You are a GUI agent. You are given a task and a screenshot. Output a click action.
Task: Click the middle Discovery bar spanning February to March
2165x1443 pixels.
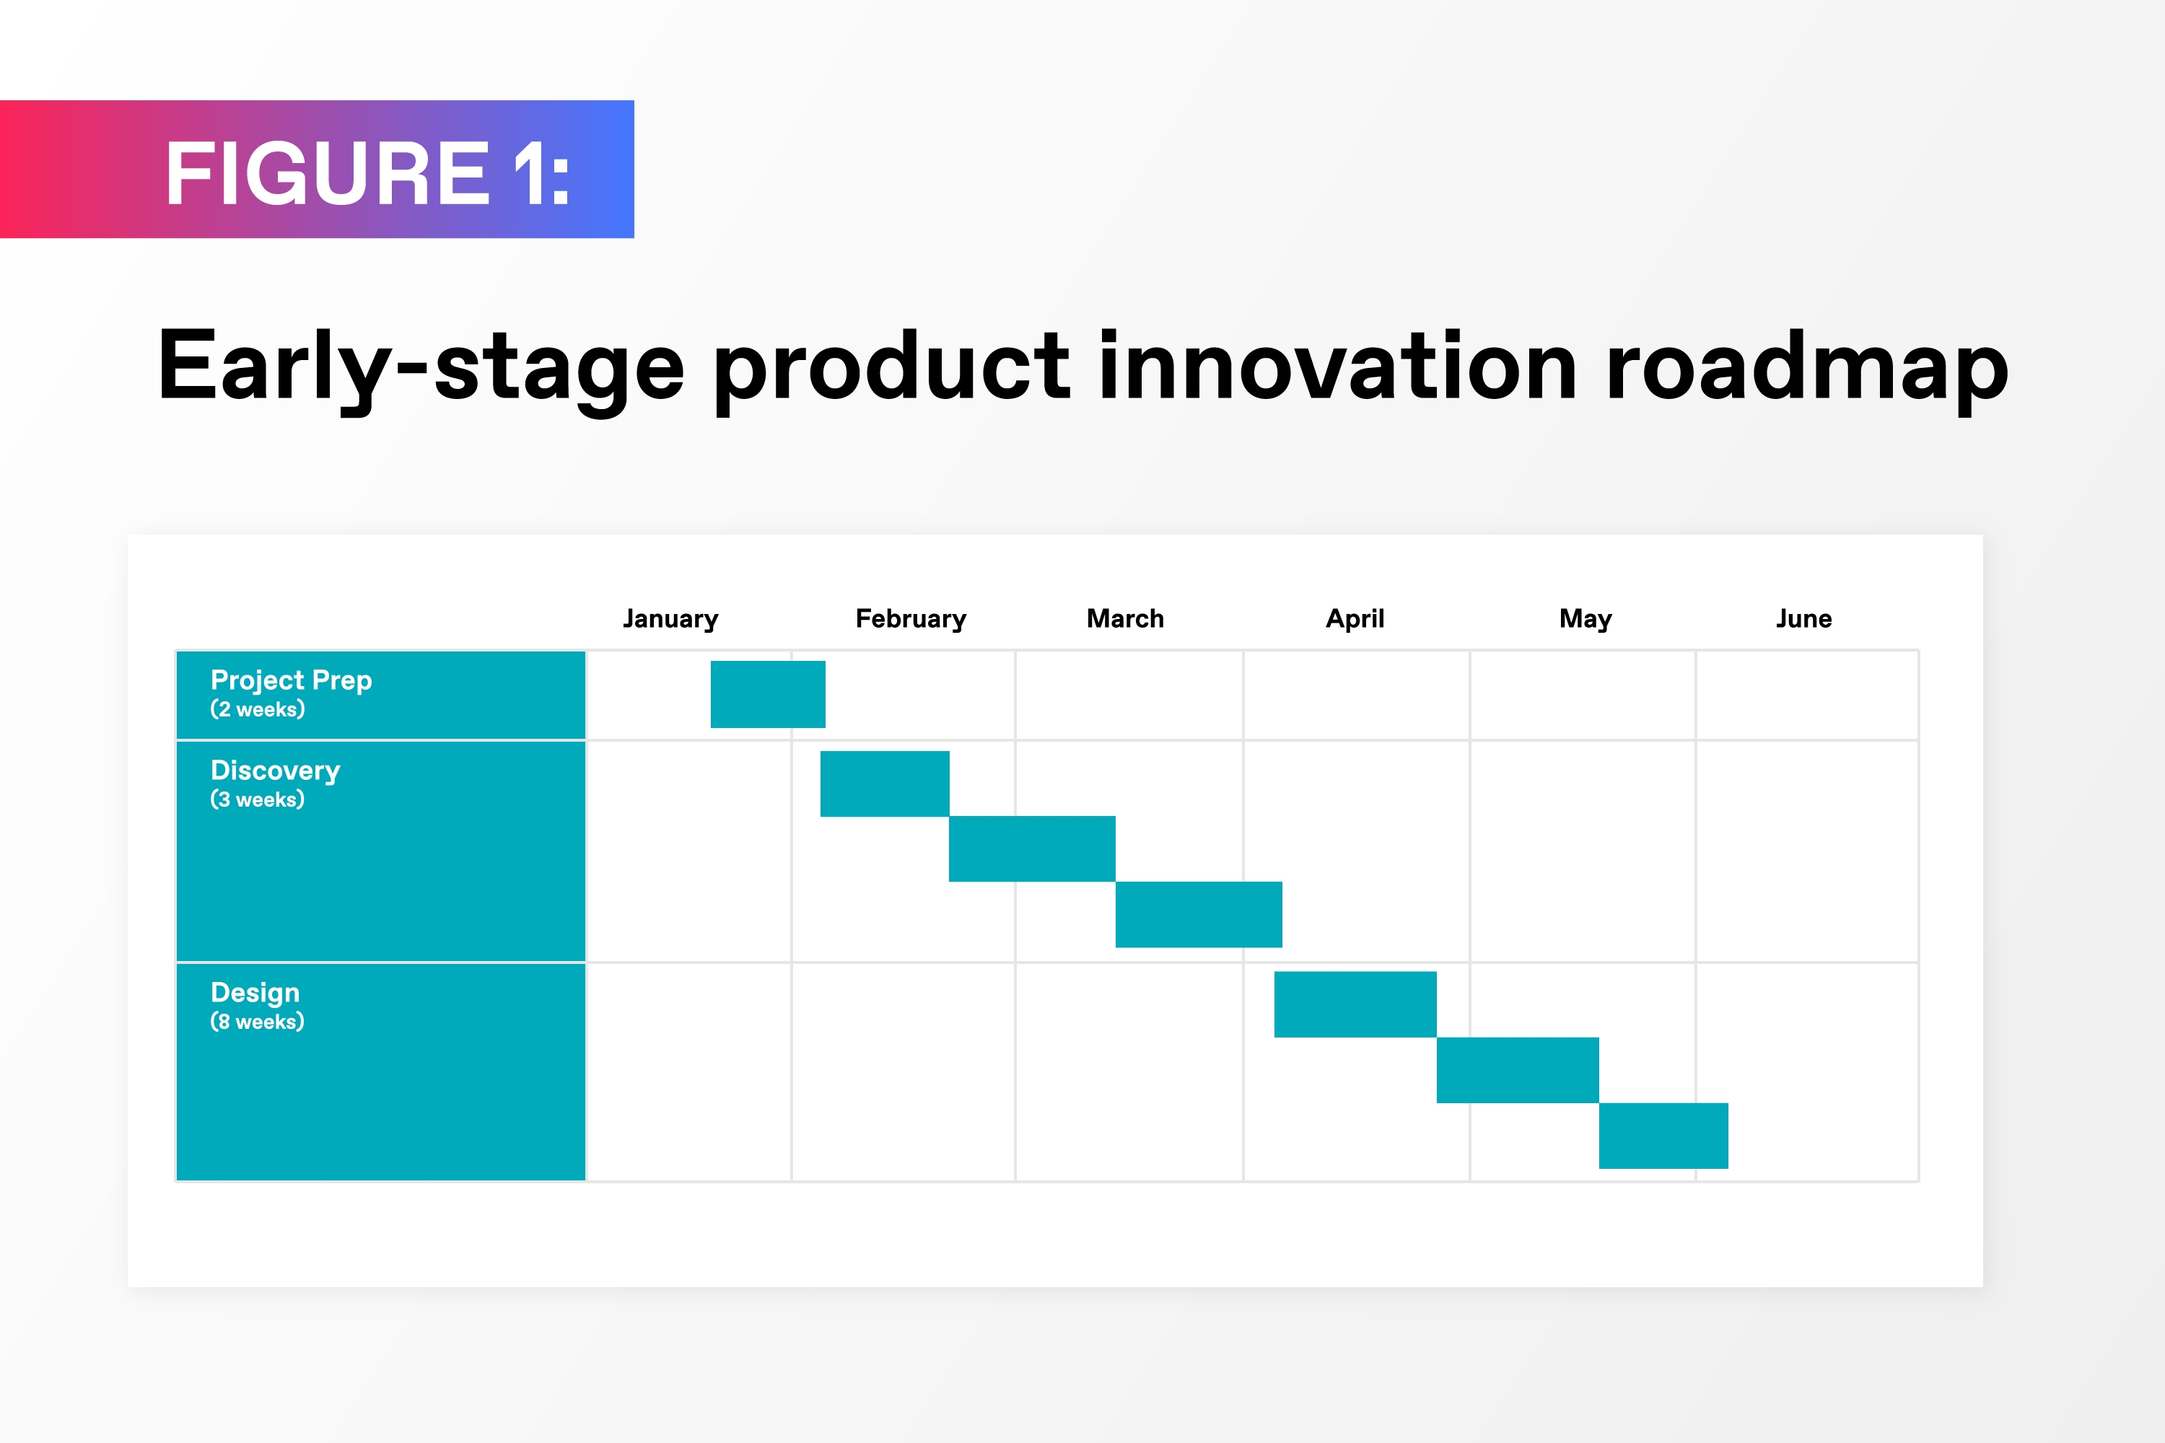(1032, 848)
